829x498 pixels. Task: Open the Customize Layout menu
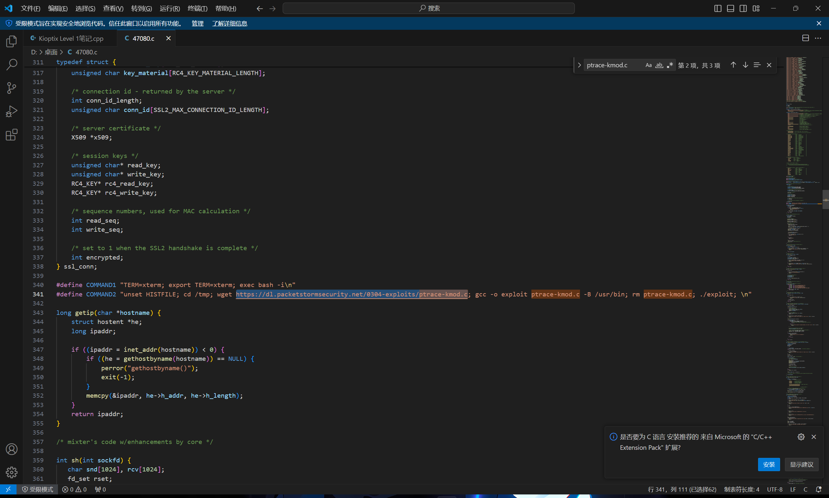pyautogui.click(x=756, y=8)
